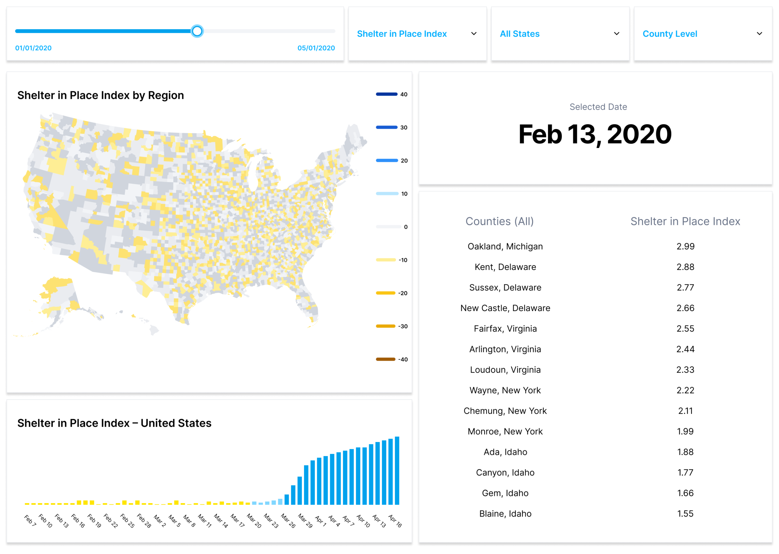Click the Counties (All) column header
Screen dimensions: 779x554
point(499,221)
